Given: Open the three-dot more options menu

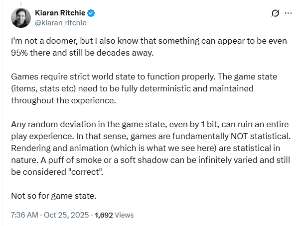Looking at the screenshot, I should coord(288,13).
